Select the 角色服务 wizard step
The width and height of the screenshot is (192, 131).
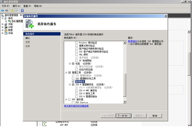(42, 34)
